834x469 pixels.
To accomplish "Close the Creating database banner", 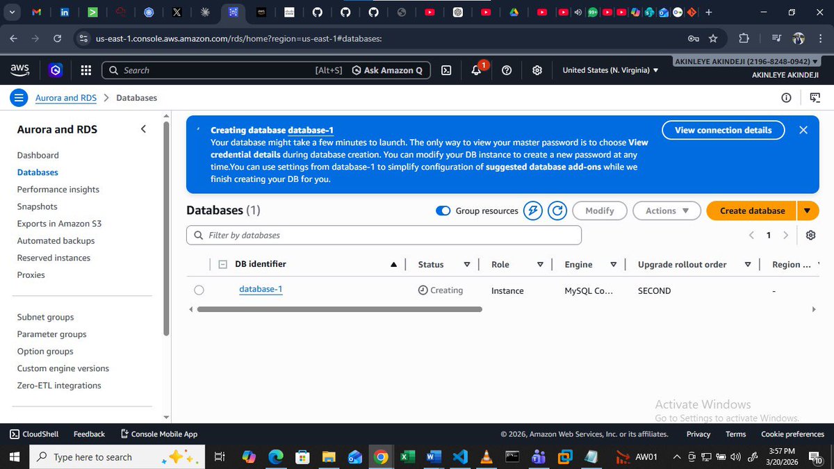I will 803,130.
